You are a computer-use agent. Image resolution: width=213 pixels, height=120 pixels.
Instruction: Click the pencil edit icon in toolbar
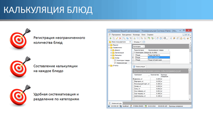(117, 38)
